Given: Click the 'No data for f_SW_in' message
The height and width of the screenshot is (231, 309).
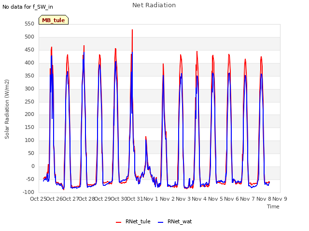Looking at the screenshot, I should pos(28,7).
